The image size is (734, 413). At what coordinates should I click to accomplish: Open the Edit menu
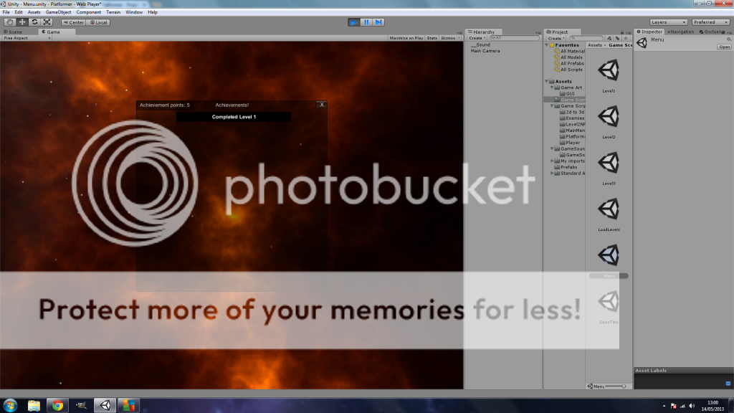19,12
